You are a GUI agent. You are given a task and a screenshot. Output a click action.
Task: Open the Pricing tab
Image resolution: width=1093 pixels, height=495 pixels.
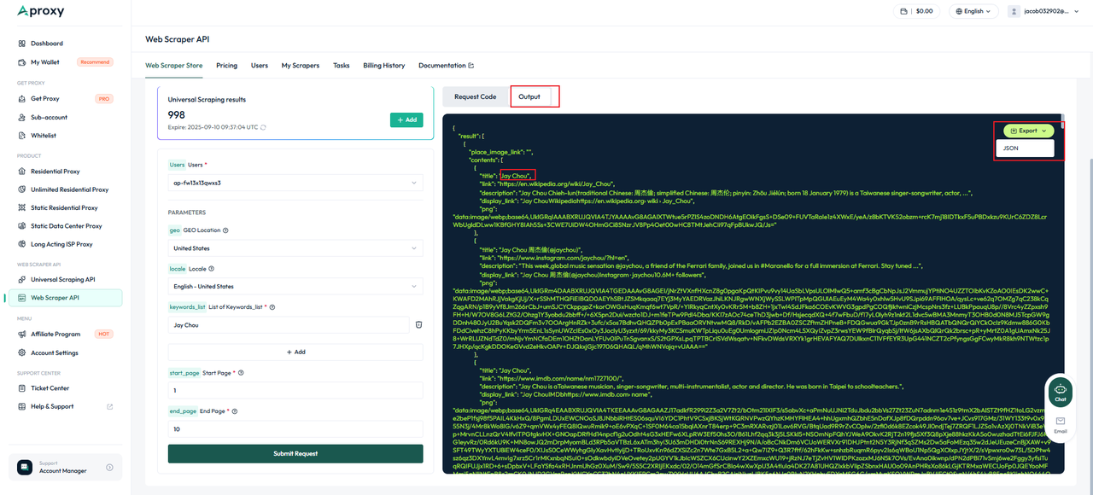click(227, 66)
